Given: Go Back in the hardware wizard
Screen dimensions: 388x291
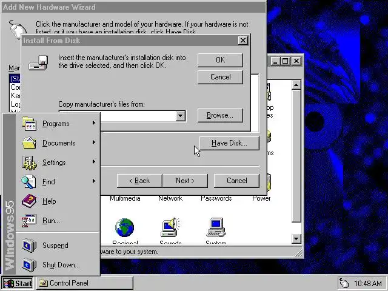Looking at the screenshot, I should pos(139,181).
